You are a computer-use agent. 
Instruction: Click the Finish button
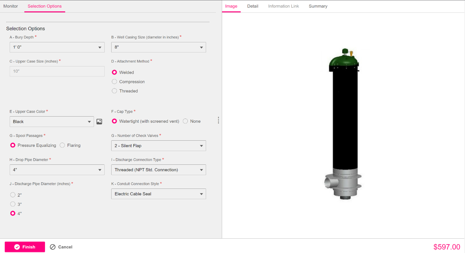pos(25,247)
